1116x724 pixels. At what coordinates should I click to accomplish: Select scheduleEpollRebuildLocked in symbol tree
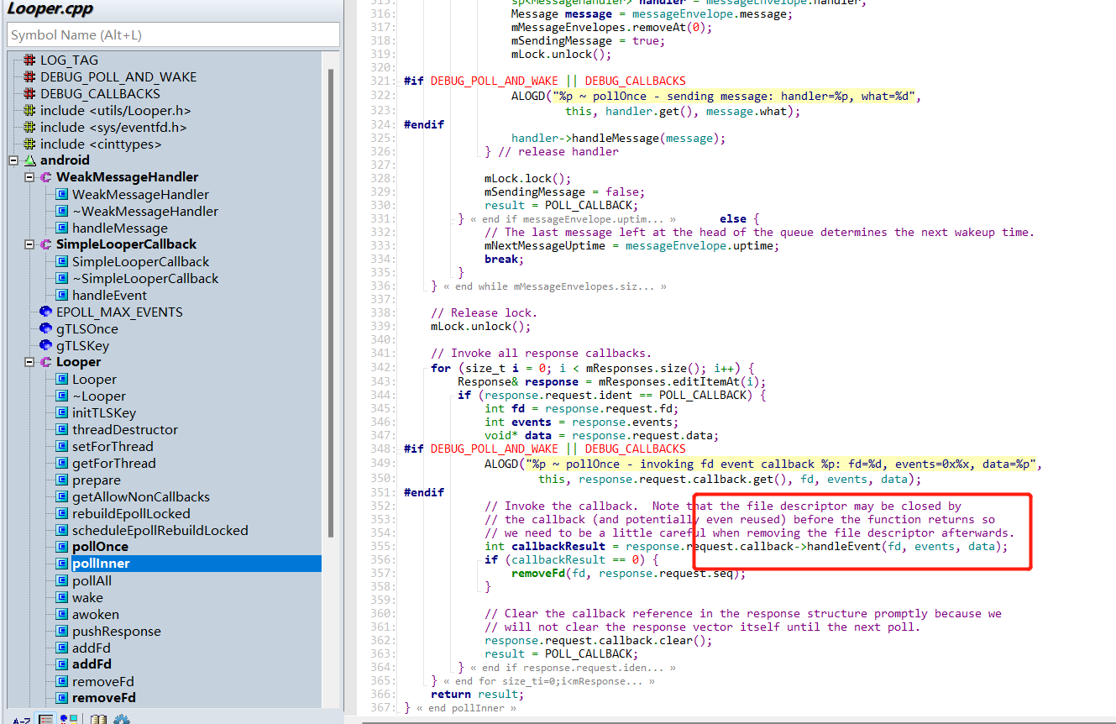point(160,531)
